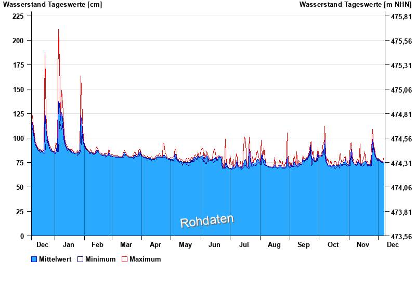
Task: Select the Nov month label
Action: pyautogui.click(x=362, y=244)
